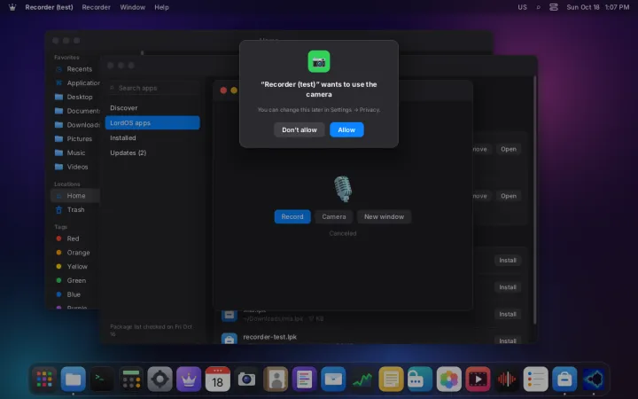Select the Blue tag in Files
This screenshot has width=638, height=399.
[75, 294]
